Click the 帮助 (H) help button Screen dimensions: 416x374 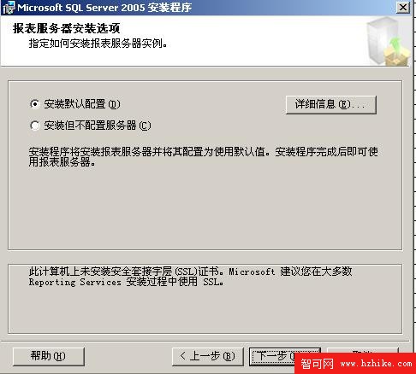coord(49,356)
